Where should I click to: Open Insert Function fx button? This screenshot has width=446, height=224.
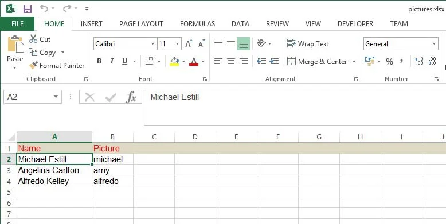pyautogui.click(x=131, y=97)
